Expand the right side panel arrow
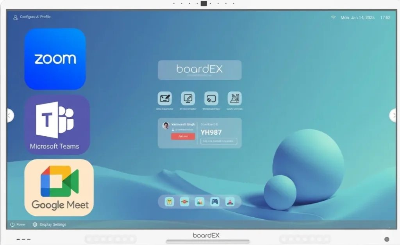400x245 pixels. pyautogui.click(x=393, y=116)
